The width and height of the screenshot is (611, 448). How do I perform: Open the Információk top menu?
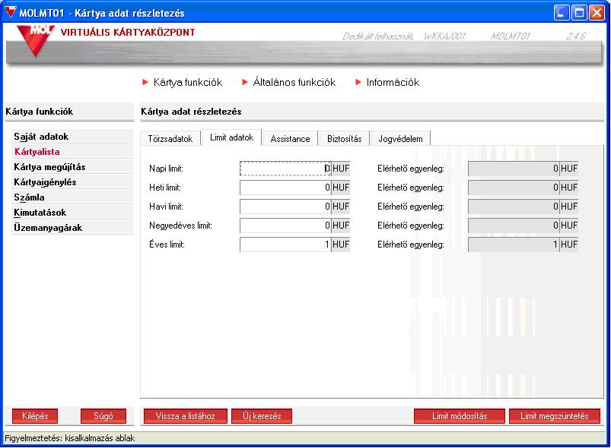(393, 83)
